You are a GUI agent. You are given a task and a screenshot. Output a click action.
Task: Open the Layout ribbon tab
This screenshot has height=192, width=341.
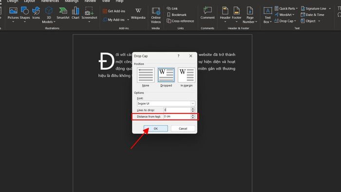[x=29, y=1]
